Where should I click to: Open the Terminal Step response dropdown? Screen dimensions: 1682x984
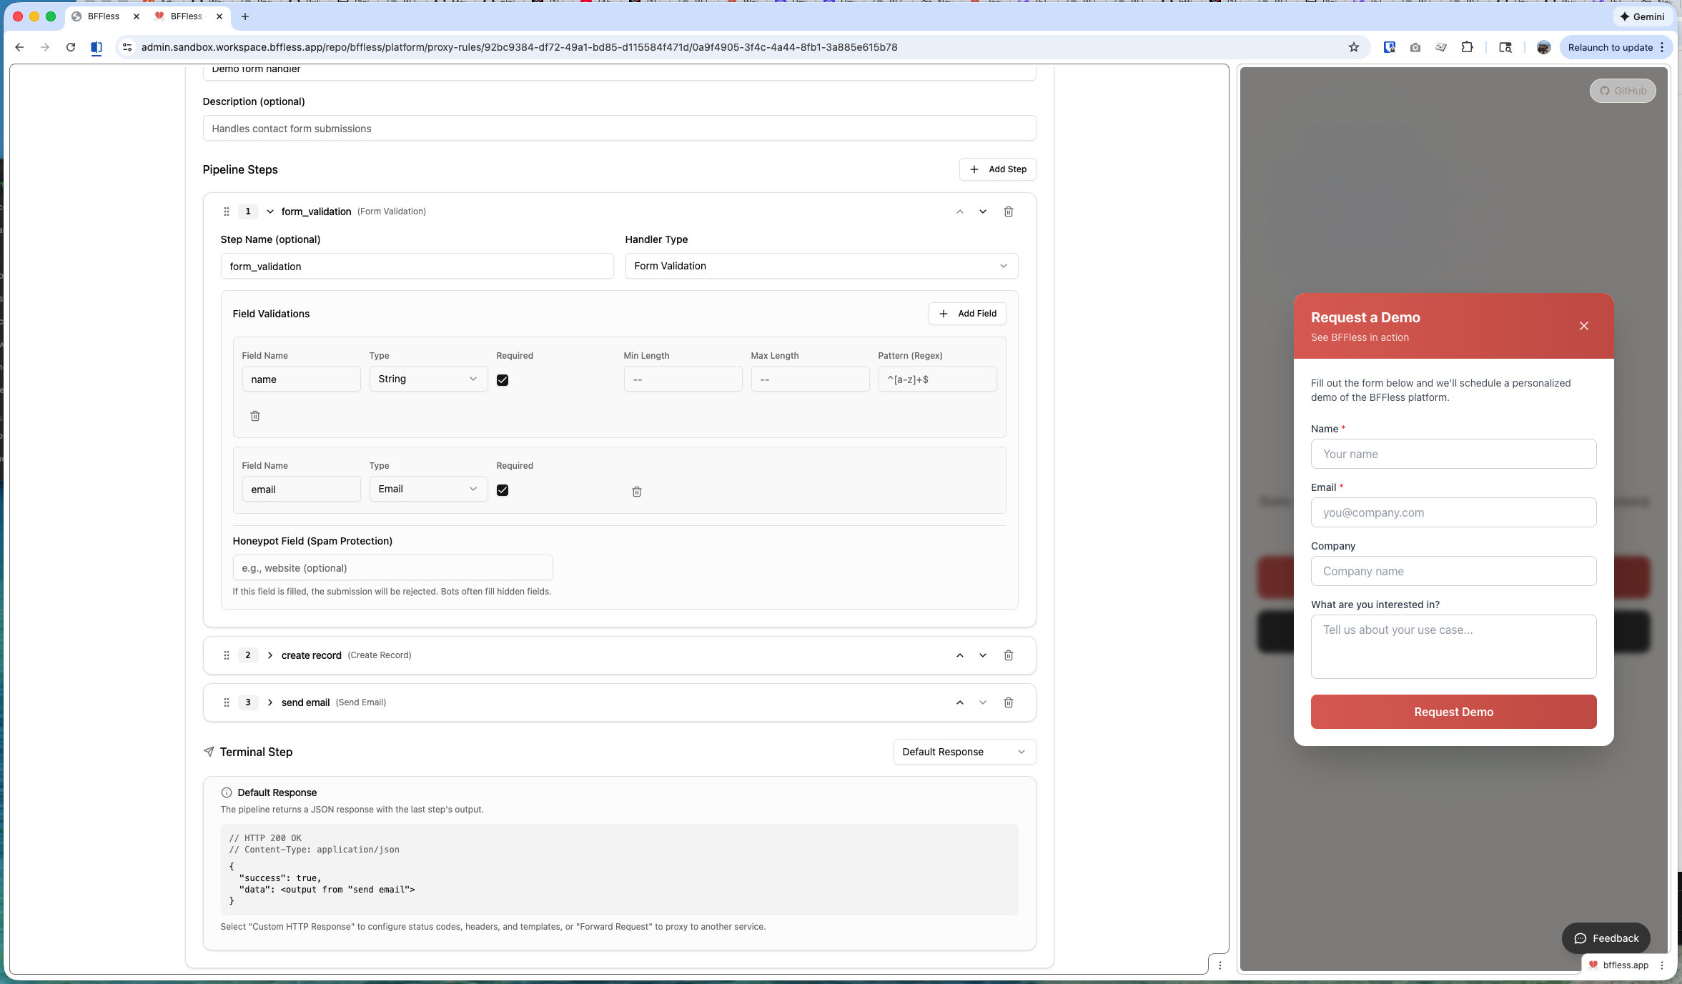(964, 752)
